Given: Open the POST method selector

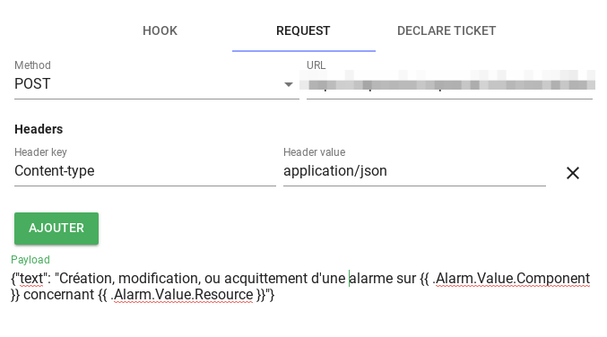Looking at the screenshot, I should (x=156, y=84).
